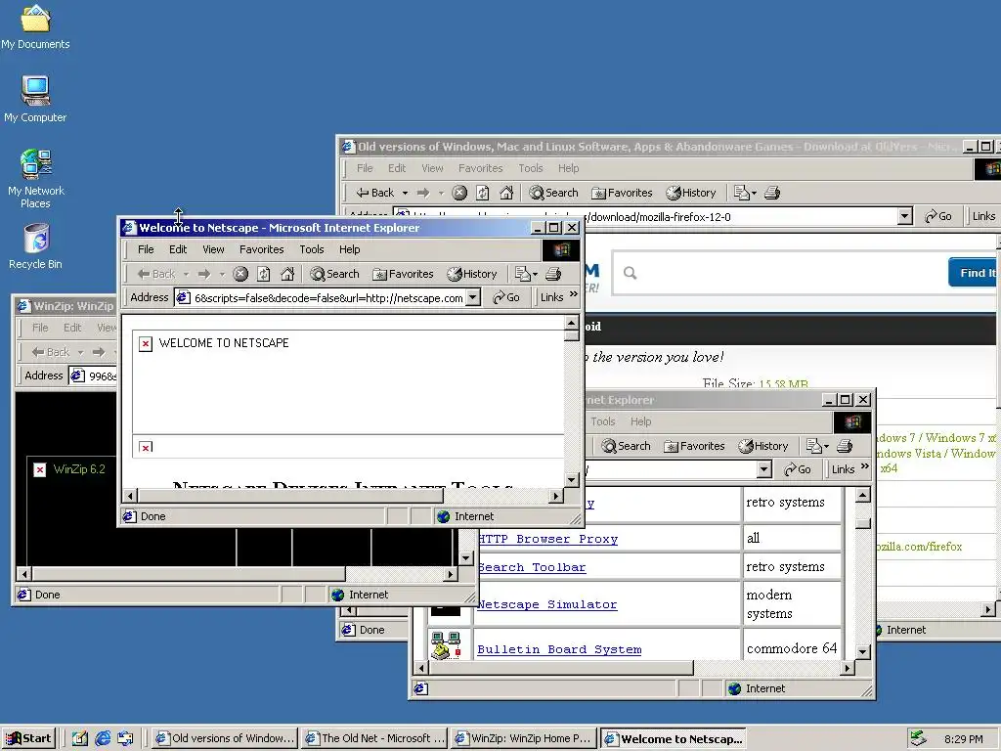Image resolution: width=1001 pixels, height=751 pixels.
Task: Click Print icon in Welcome to Netscape toolbar
Action: pyautogui.click(x=553, y=274)
